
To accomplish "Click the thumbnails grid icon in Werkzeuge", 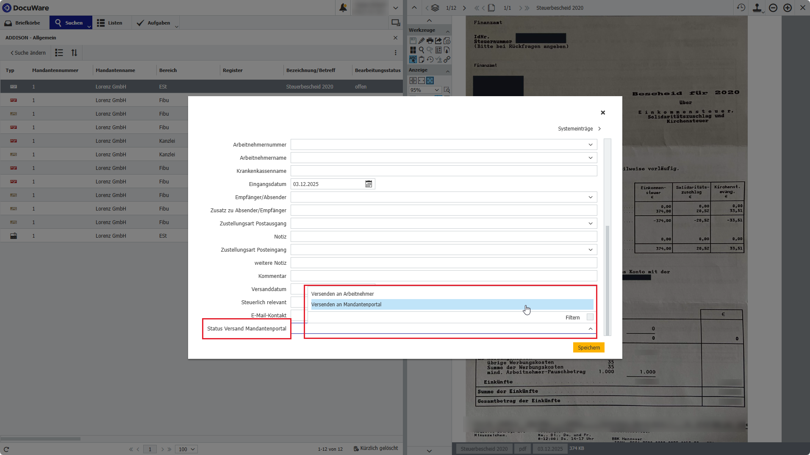I will coord(413,50).
